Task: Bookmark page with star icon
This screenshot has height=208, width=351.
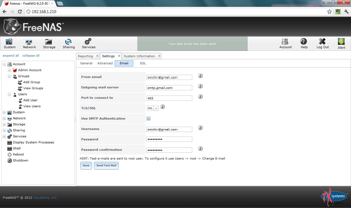Action: click(329, 12)
